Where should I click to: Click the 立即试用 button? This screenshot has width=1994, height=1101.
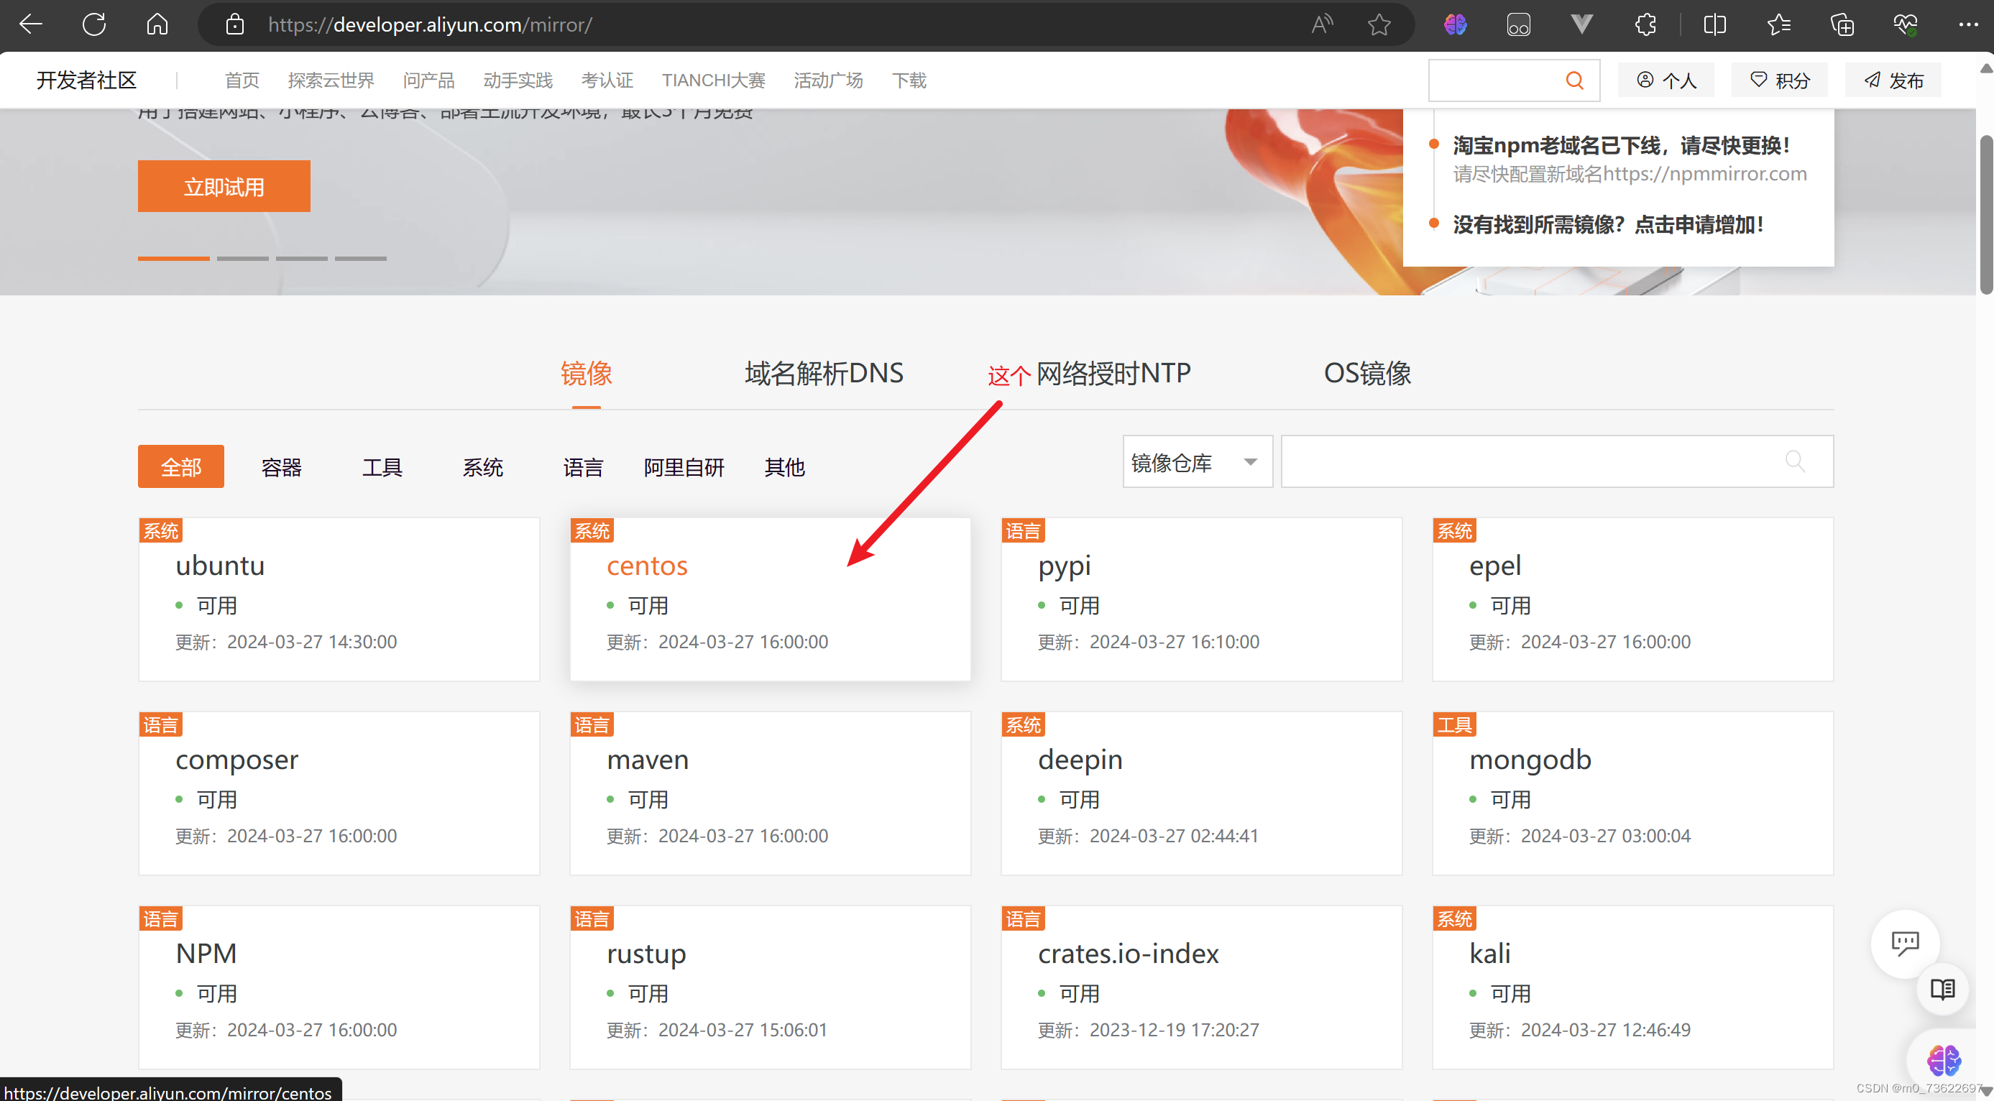(224, 186)
